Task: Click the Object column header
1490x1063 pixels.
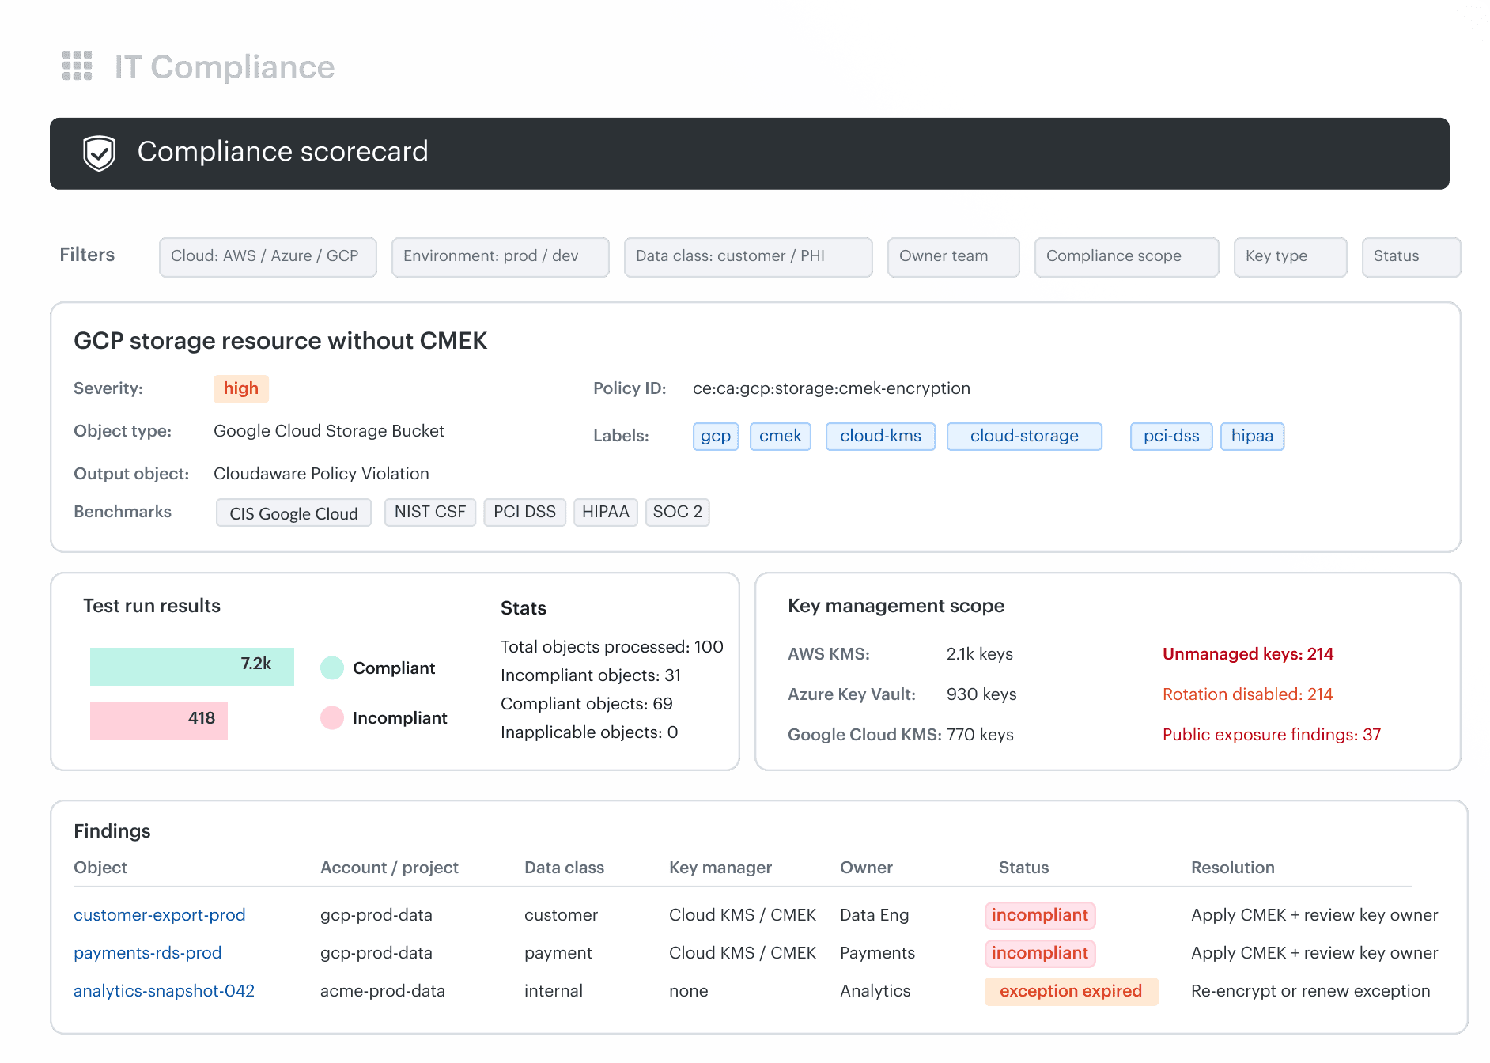Action: (x=100, y=868)
